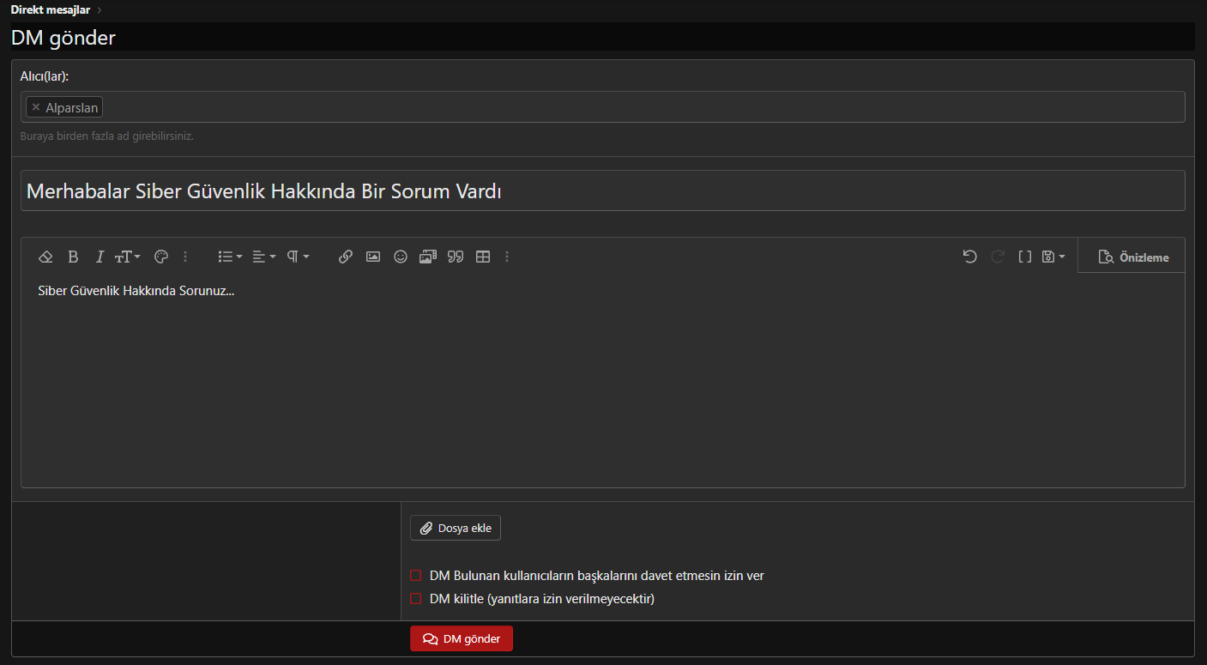
Task: Click the Insert image icon
Action: 373,257
